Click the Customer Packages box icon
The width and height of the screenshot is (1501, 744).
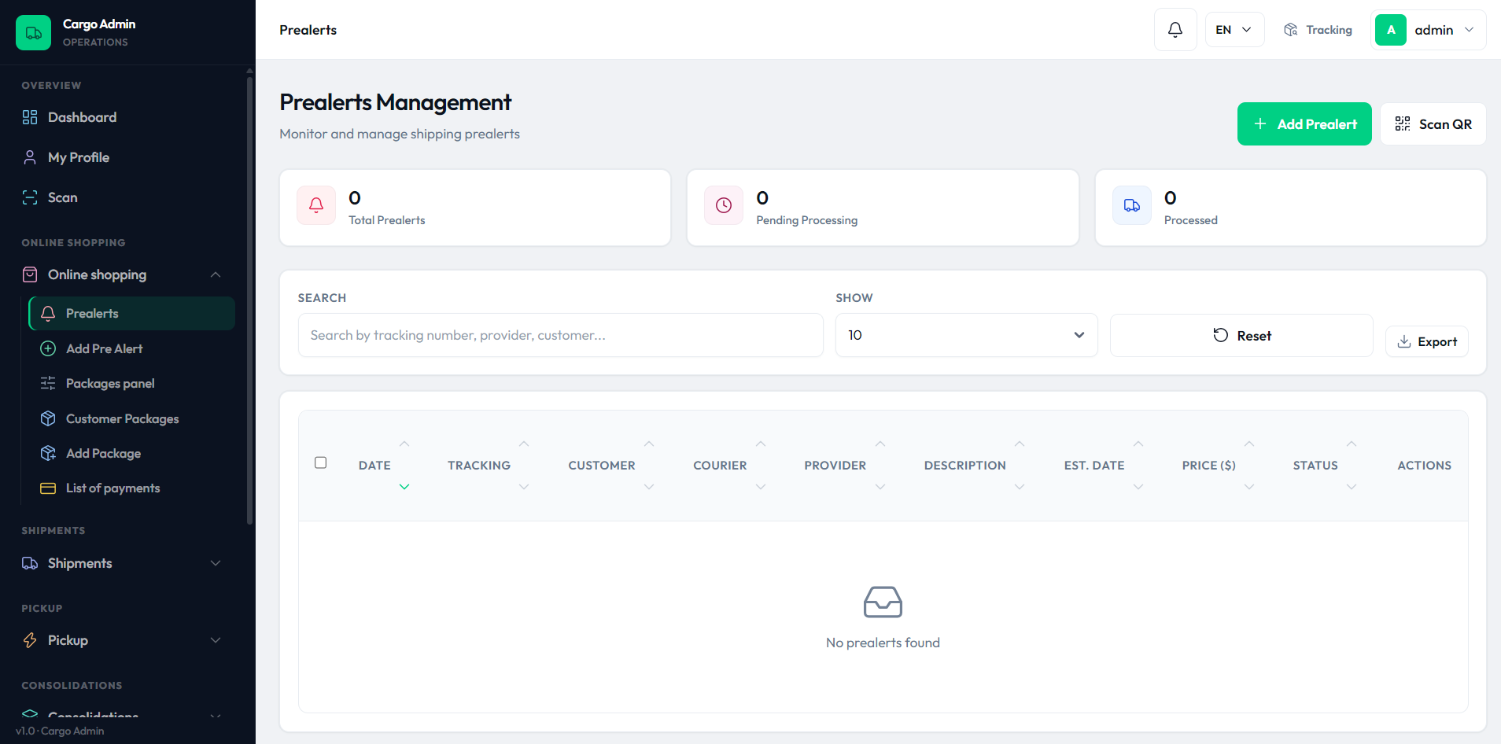(48, 418)
